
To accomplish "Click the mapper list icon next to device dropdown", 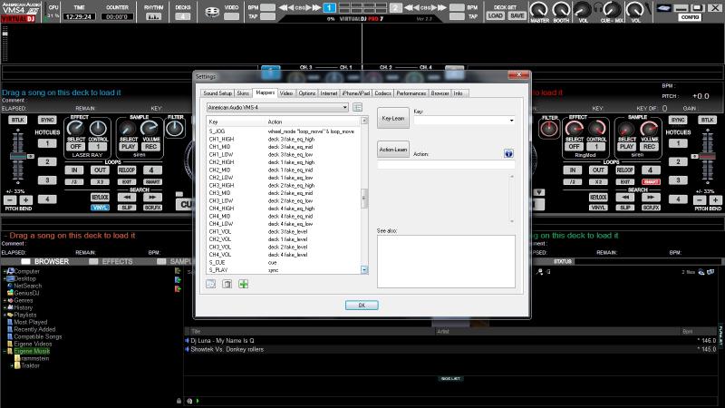I will pyautogui.click(x=358, y=107).
